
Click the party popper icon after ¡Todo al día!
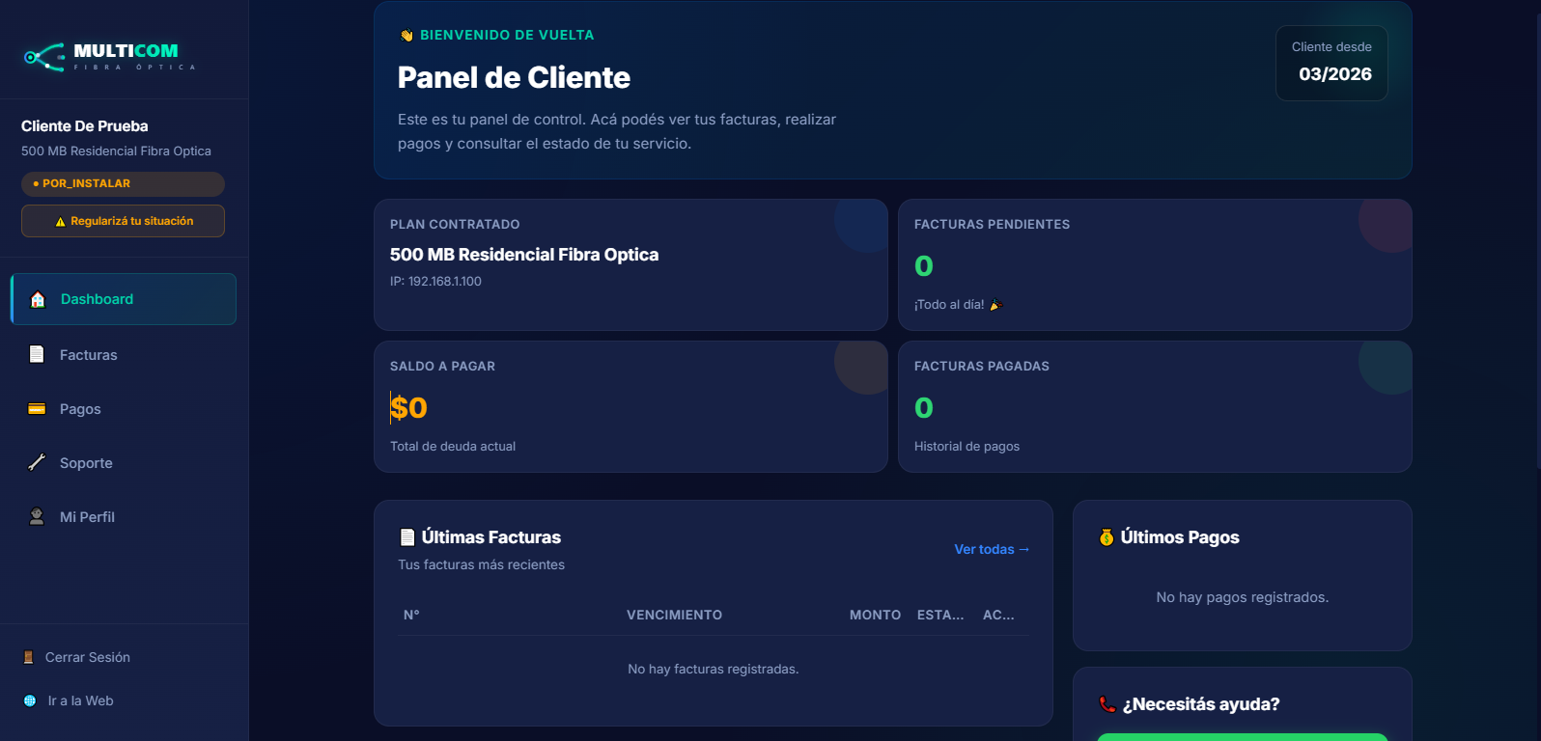tap(996, 305)
